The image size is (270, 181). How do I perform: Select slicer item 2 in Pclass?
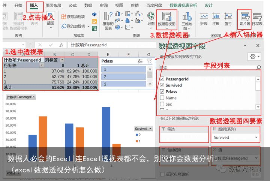pos(123,77)
